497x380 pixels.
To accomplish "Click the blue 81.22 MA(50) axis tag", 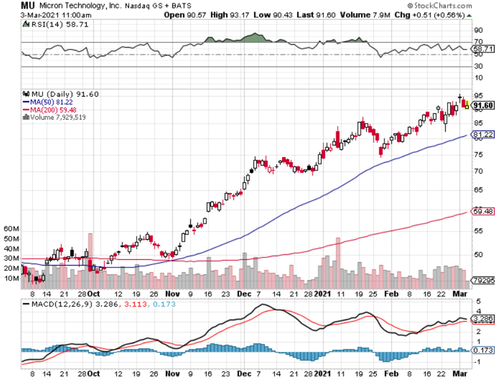I will tap(483, 134).
